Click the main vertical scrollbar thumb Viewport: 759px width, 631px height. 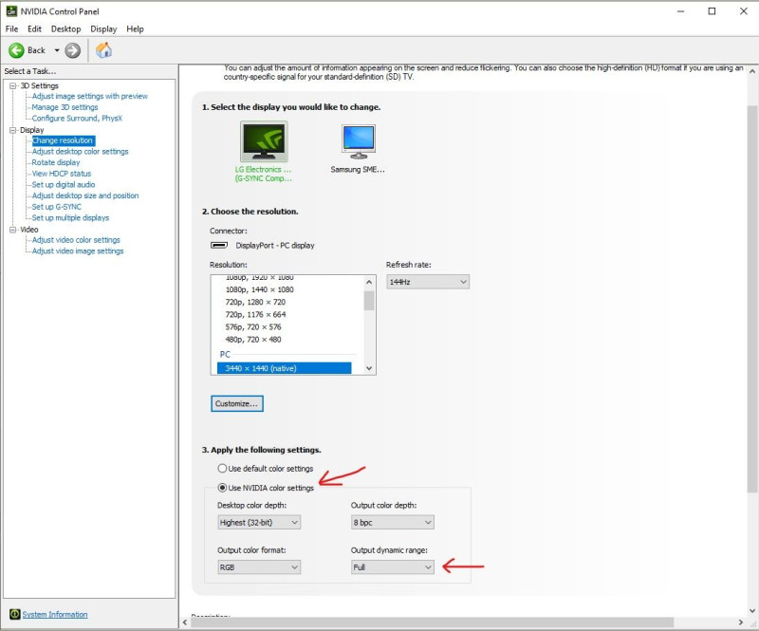pyautogui.click(x=752, y=299)
